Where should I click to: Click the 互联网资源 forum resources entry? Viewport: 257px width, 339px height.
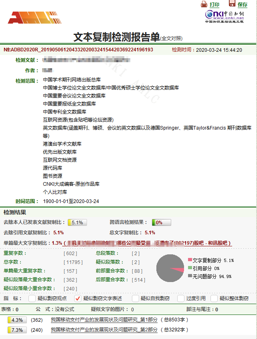coord(78,120)
